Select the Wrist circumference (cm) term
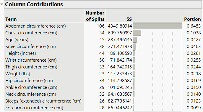 click(31, 60)
